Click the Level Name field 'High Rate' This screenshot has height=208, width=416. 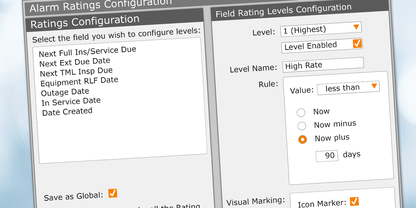tap(323, 64)
